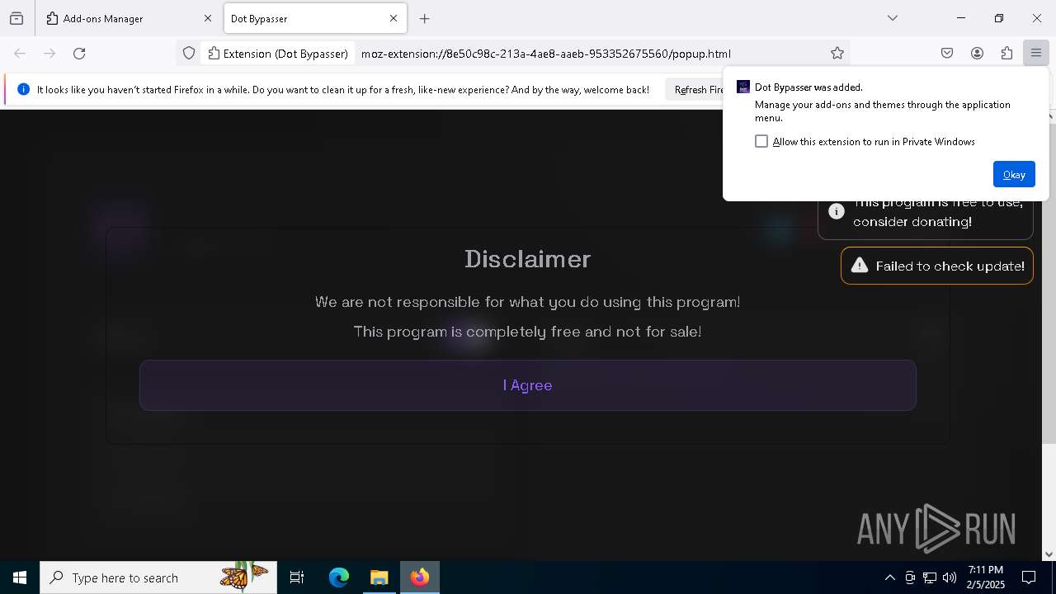
Task: Open Firefox View icon in tab strip
Action: pos(16,18)
